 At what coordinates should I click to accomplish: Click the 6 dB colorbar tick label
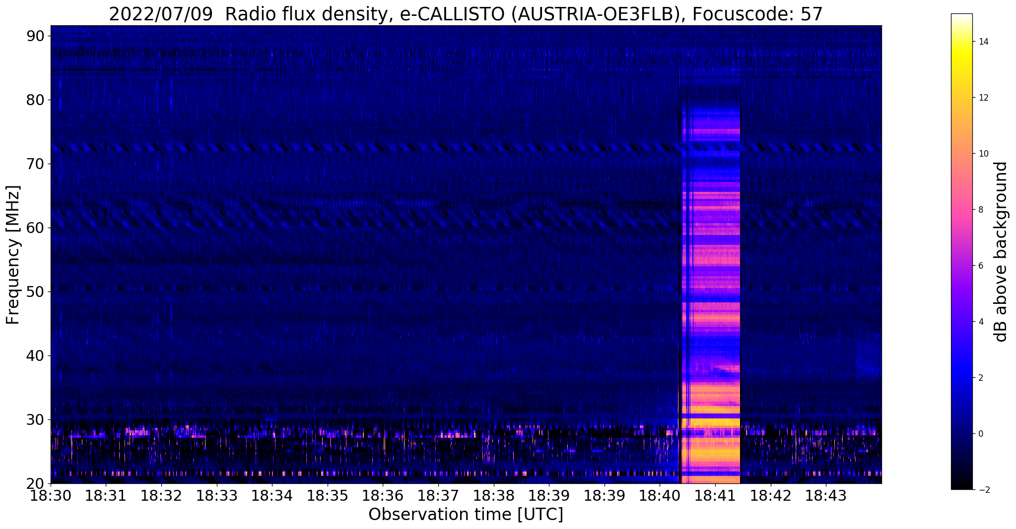pyautogui.click(x=980, y=266)
